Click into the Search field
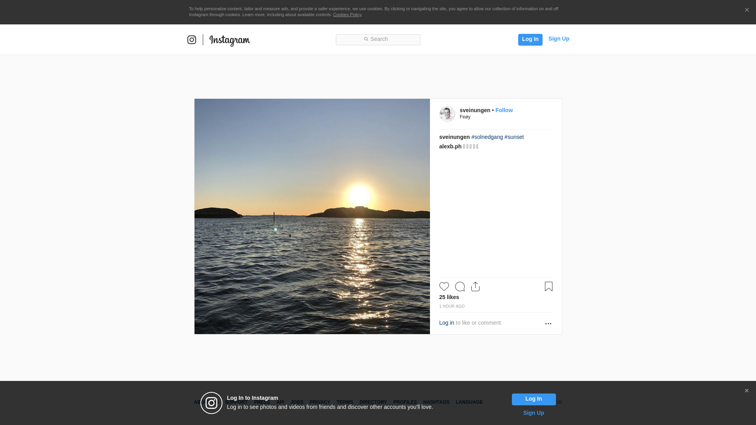The image size is (756, 425). 378,39
